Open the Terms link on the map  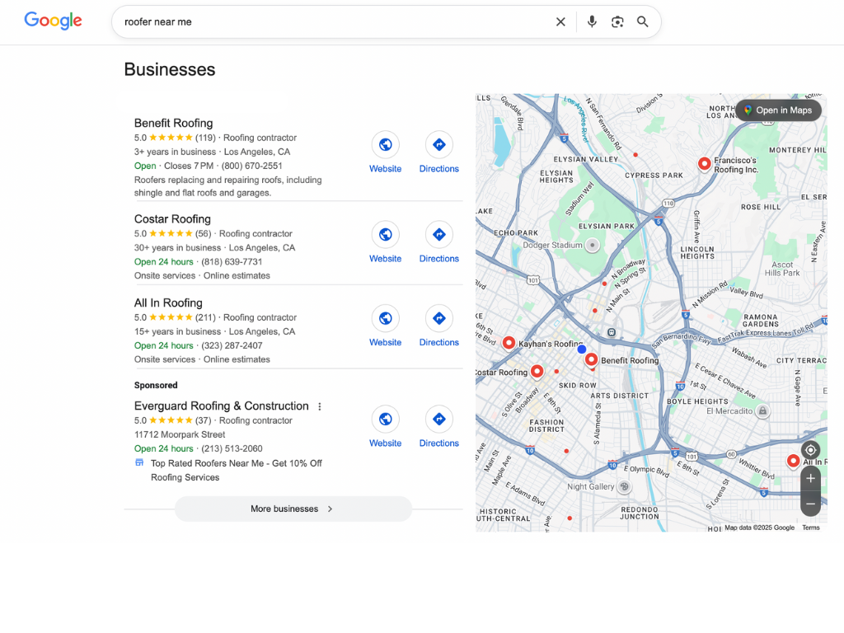[x=811, y=526]
